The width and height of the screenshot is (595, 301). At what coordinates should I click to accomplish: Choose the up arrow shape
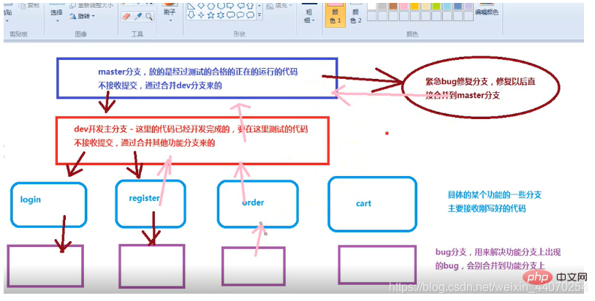(x=250, y=6)
